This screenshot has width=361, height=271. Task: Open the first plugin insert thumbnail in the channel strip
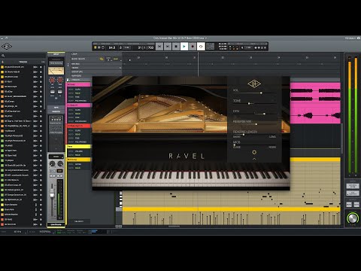[x=56, y=120]
